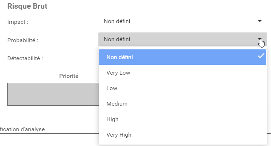Screen dimensions: 271x146
Task: Click the Probabilité field label
Action: point(23,40)
